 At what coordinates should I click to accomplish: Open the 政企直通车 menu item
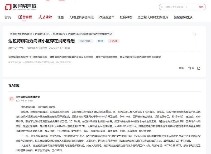[107, 17]
